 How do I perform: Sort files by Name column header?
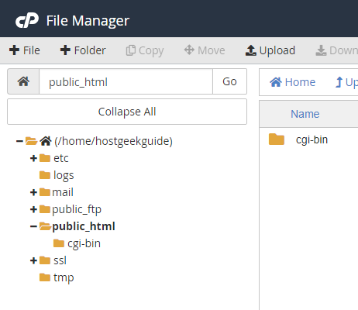point(305,114)
